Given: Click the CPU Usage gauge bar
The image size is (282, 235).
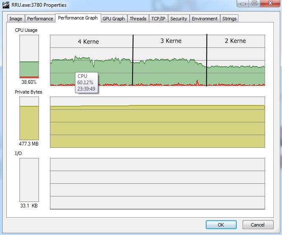Looking at the screenshot, I should 29,56.
